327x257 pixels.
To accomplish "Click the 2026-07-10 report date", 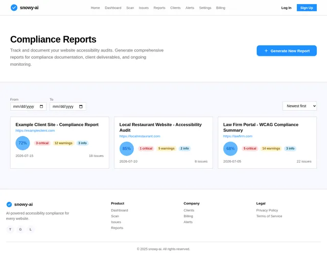I will [x=128, y=161].
